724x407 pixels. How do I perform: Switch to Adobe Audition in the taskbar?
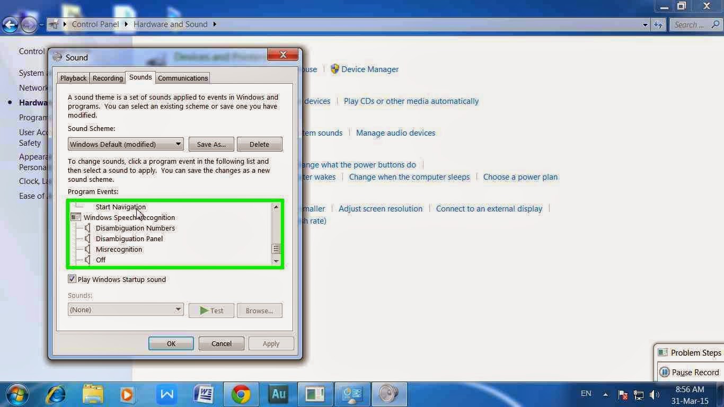(278, 394)
